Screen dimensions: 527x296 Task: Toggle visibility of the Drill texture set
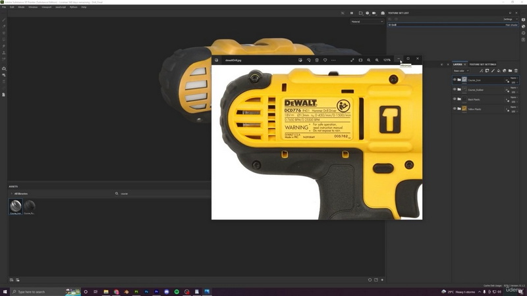click(390, 25)
